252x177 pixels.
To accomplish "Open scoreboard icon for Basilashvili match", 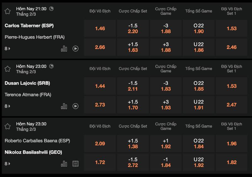I will pyautogui.click(x=76, y=164).
